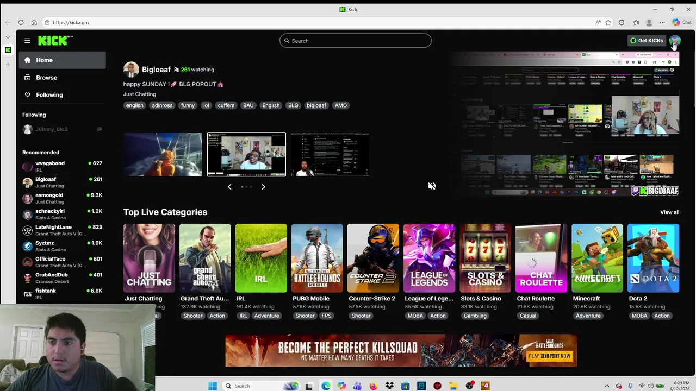The height and width of the screenshot is (391, 696).
Task: Open Following in sidebar
Action: tap(63, 95)
